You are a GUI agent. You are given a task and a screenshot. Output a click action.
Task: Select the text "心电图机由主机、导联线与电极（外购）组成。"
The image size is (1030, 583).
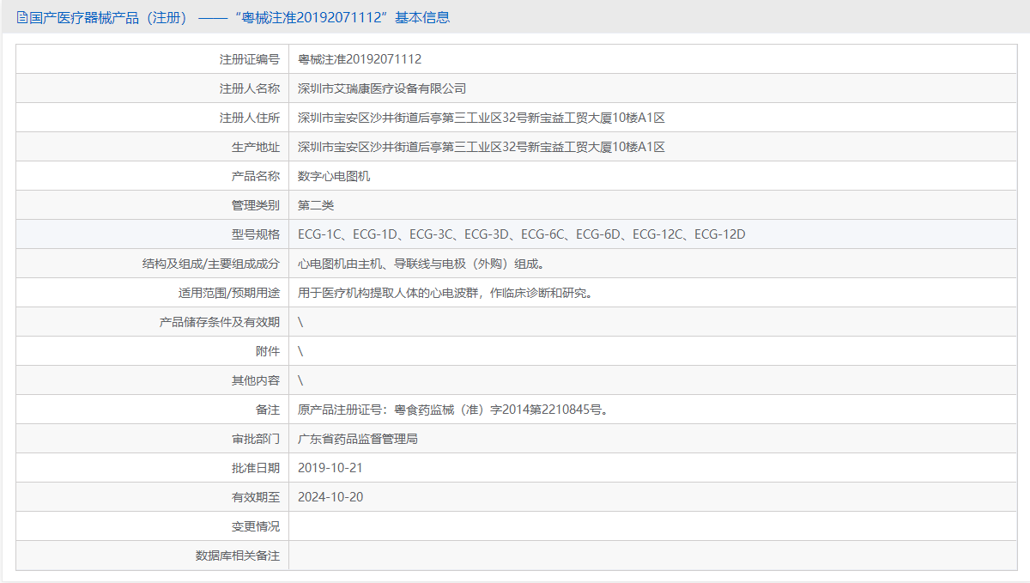(x=421, y=264)
